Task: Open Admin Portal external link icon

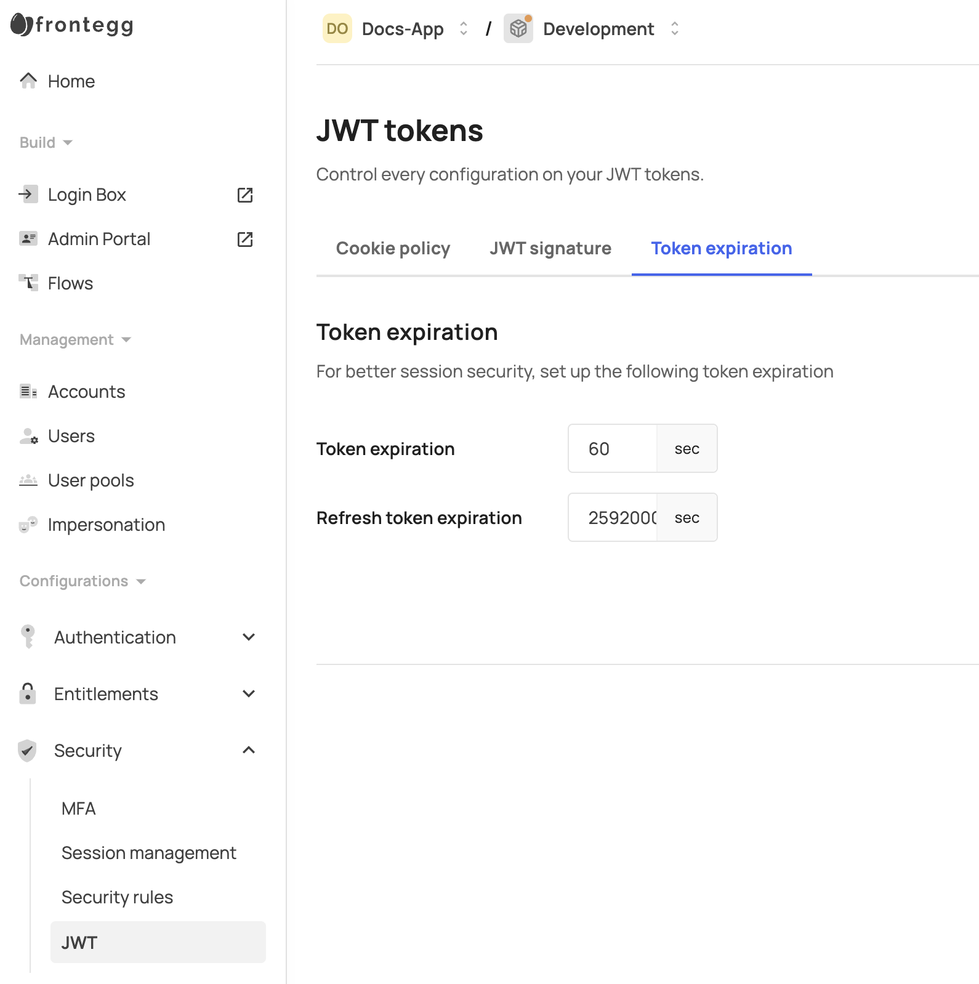Action: pos(245,240)
